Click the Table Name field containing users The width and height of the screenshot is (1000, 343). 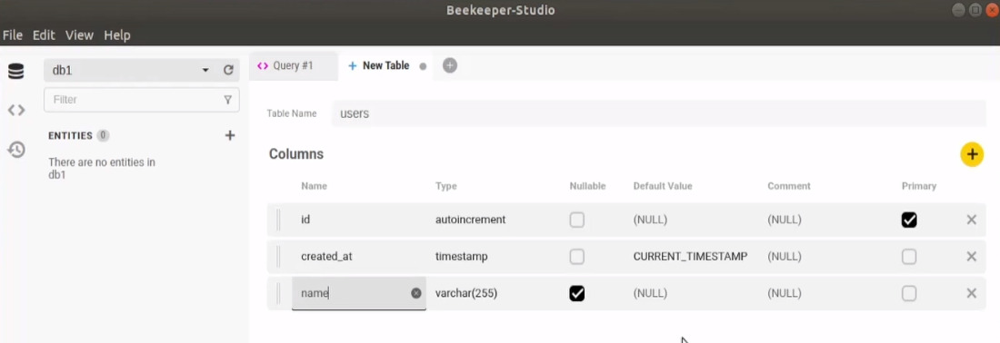click(659, 114)
